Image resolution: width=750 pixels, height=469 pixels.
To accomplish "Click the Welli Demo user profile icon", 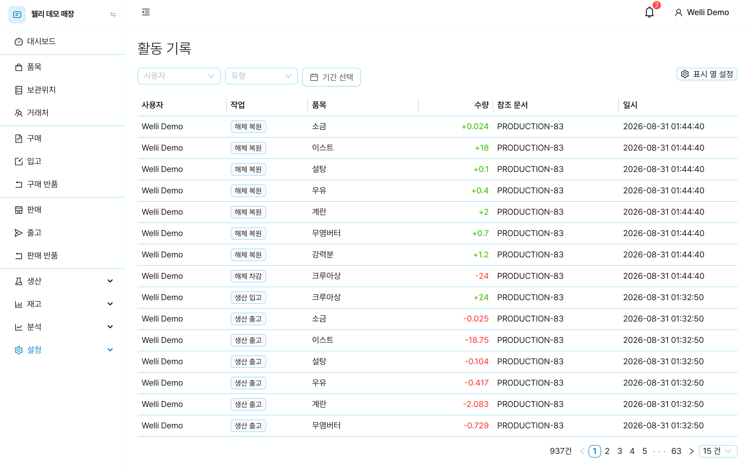I will (x=678, y=13).
